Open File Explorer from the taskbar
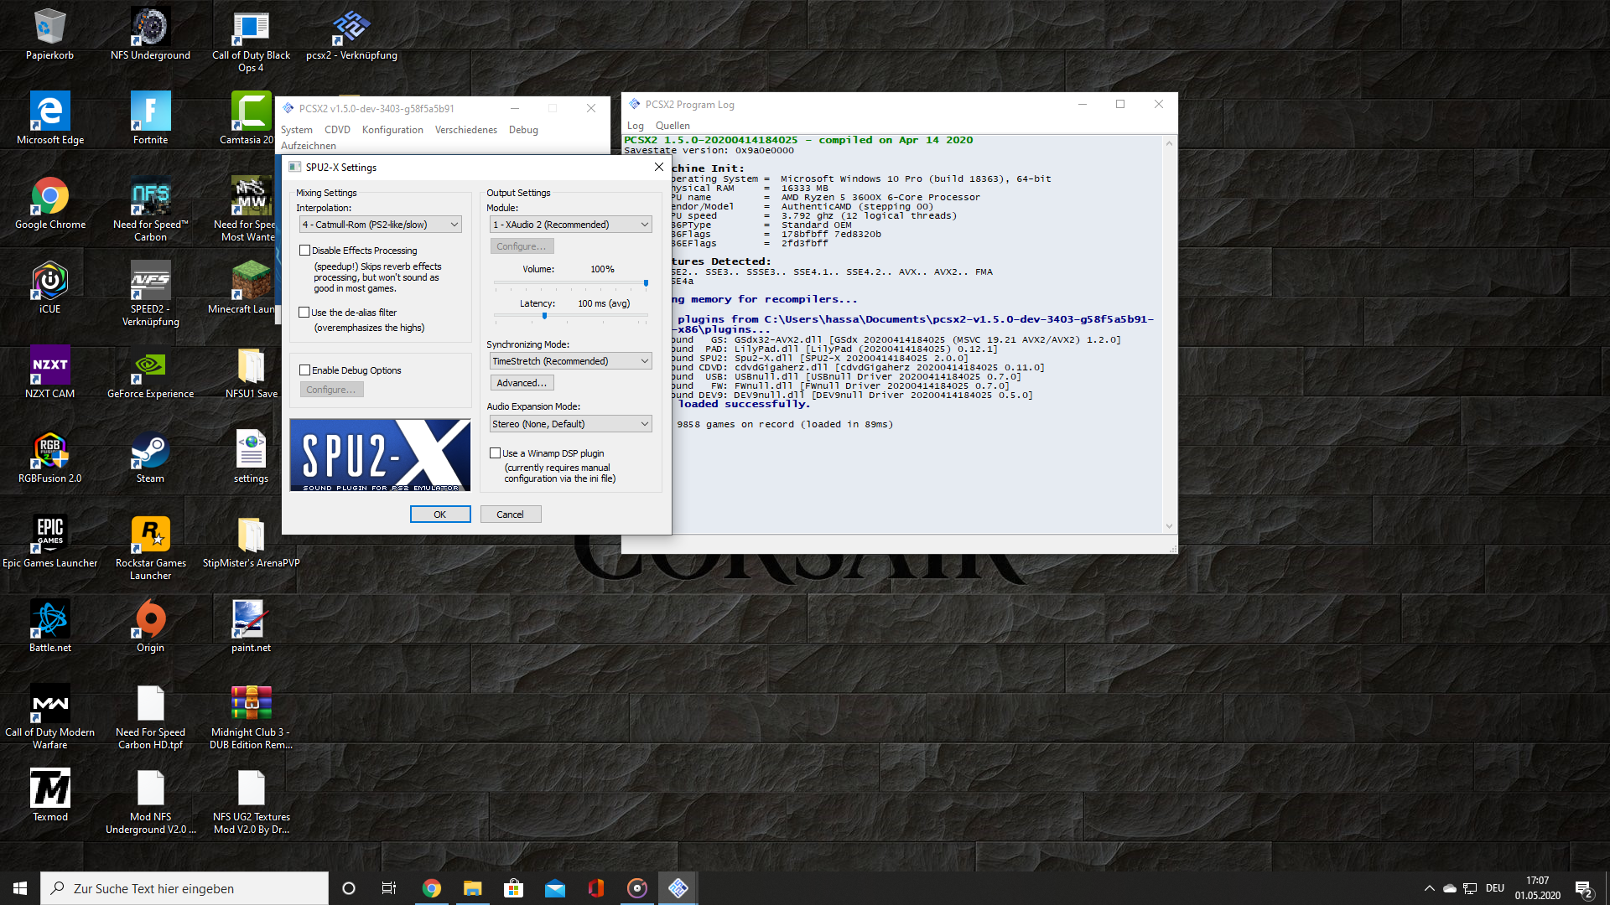 [x=472, y=888]
